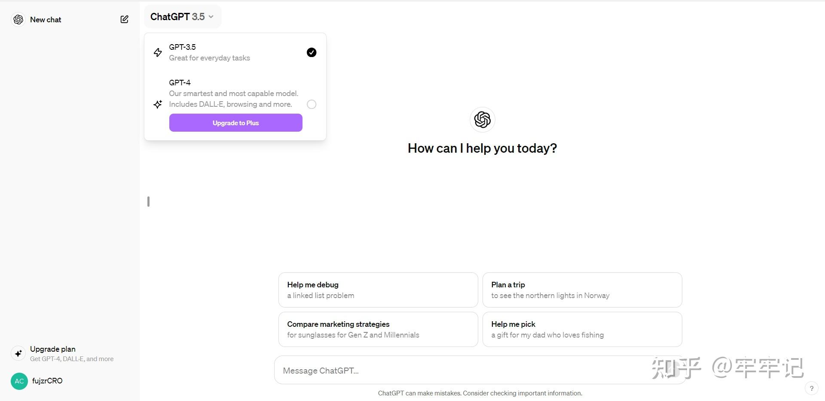Click the model selector chevron arrow
This screenshot has height=401, width=825.
[x=211, y=17]
